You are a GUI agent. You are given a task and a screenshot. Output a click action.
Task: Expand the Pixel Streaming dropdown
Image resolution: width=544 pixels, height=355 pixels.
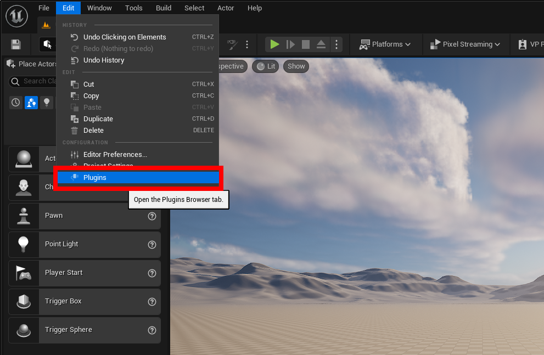point(465,44)
